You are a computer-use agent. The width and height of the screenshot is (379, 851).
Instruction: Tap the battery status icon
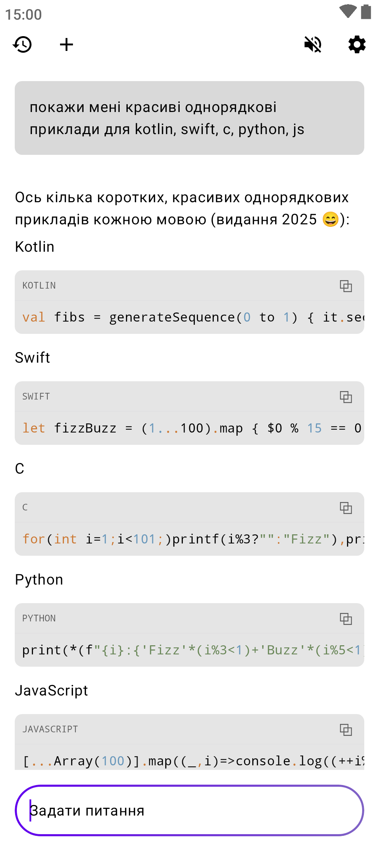[366, 12]
